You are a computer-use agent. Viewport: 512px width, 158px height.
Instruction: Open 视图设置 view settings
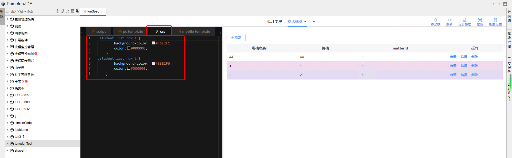[x=495, y=22]
